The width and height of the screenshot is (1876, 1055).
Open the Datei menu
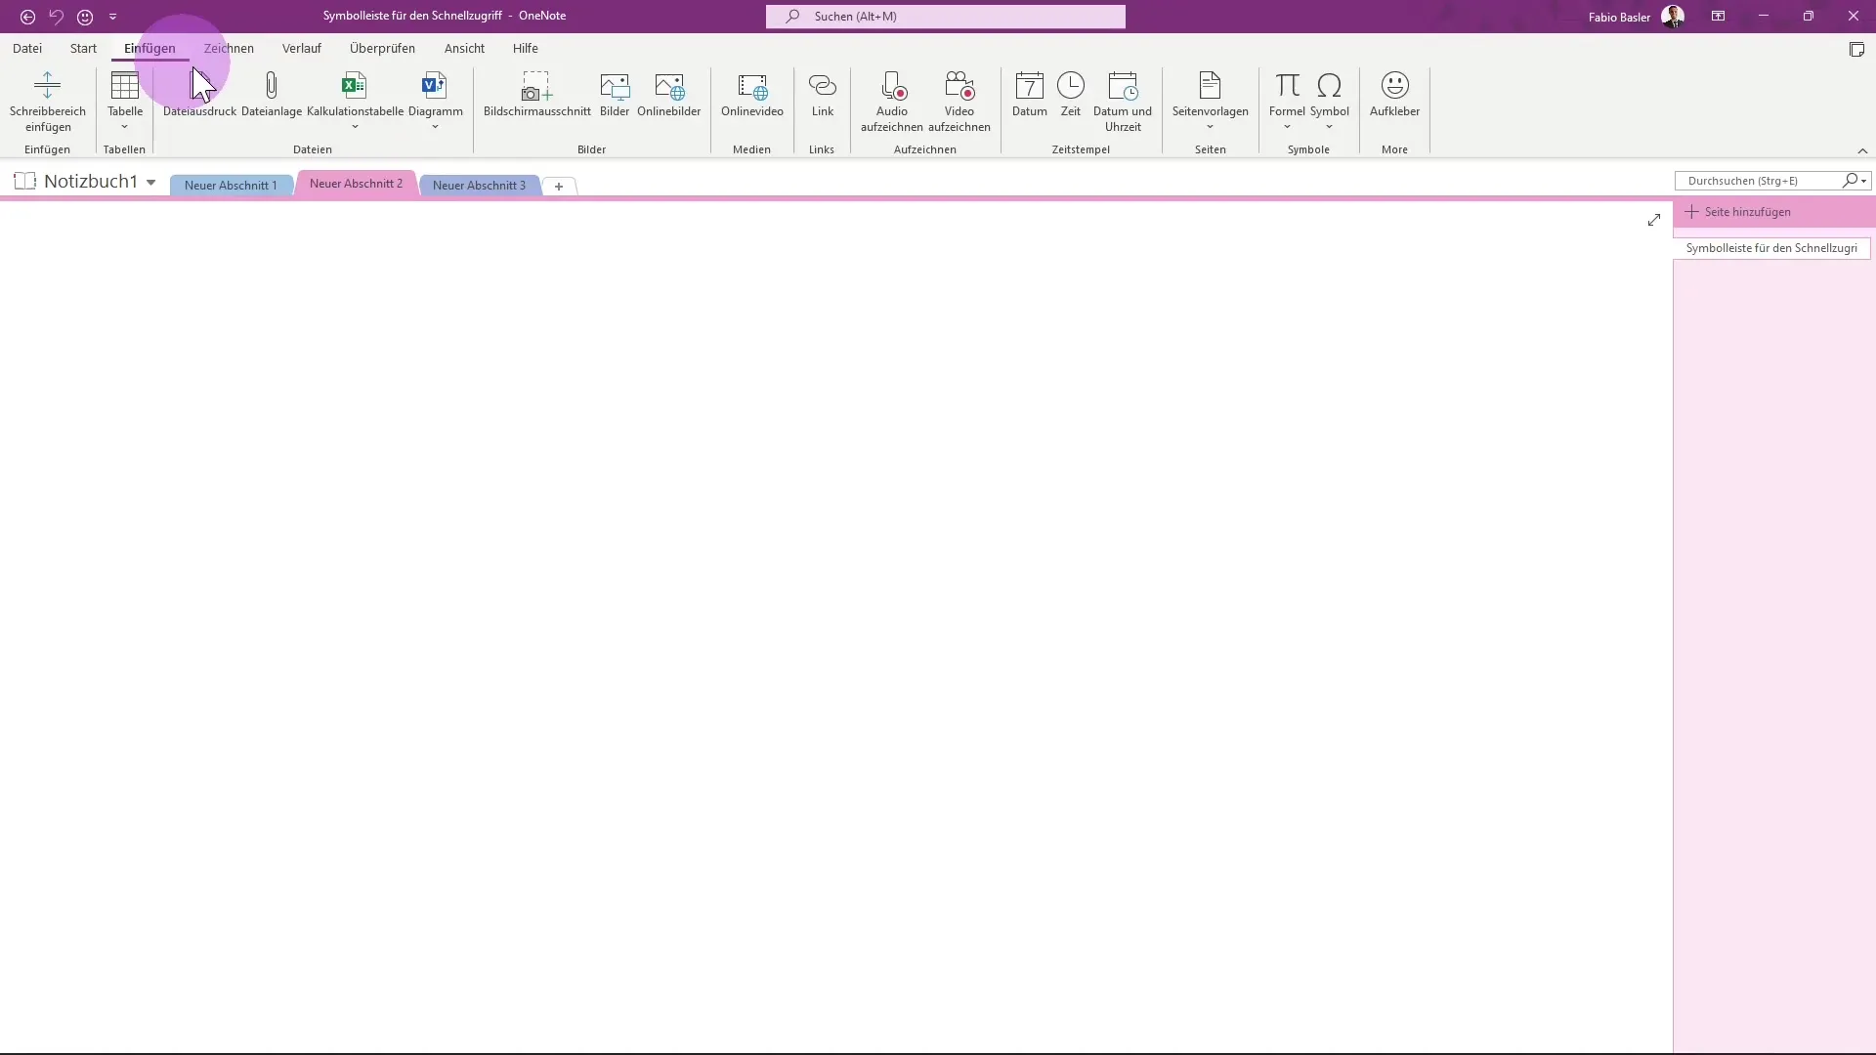27,48
